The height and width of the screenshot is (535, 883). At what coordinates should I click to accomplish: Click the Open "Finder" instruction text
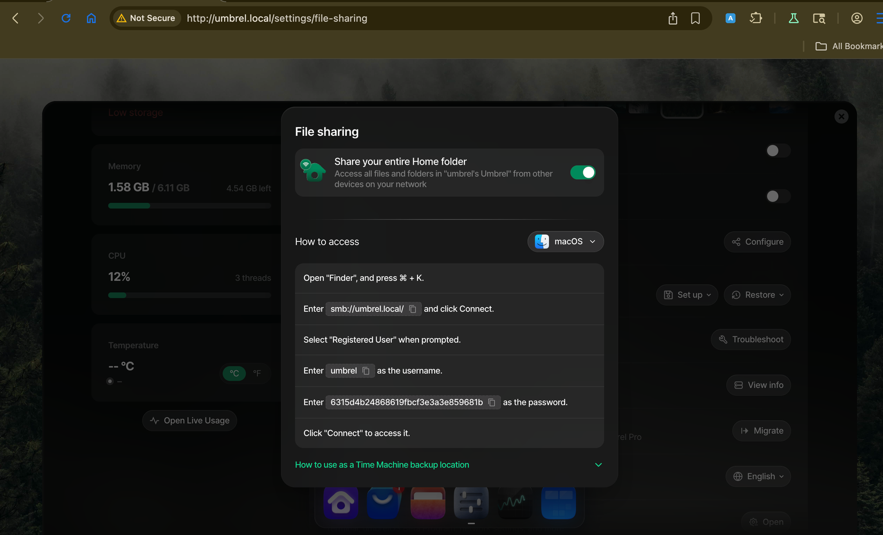click(x=363, y=278)
